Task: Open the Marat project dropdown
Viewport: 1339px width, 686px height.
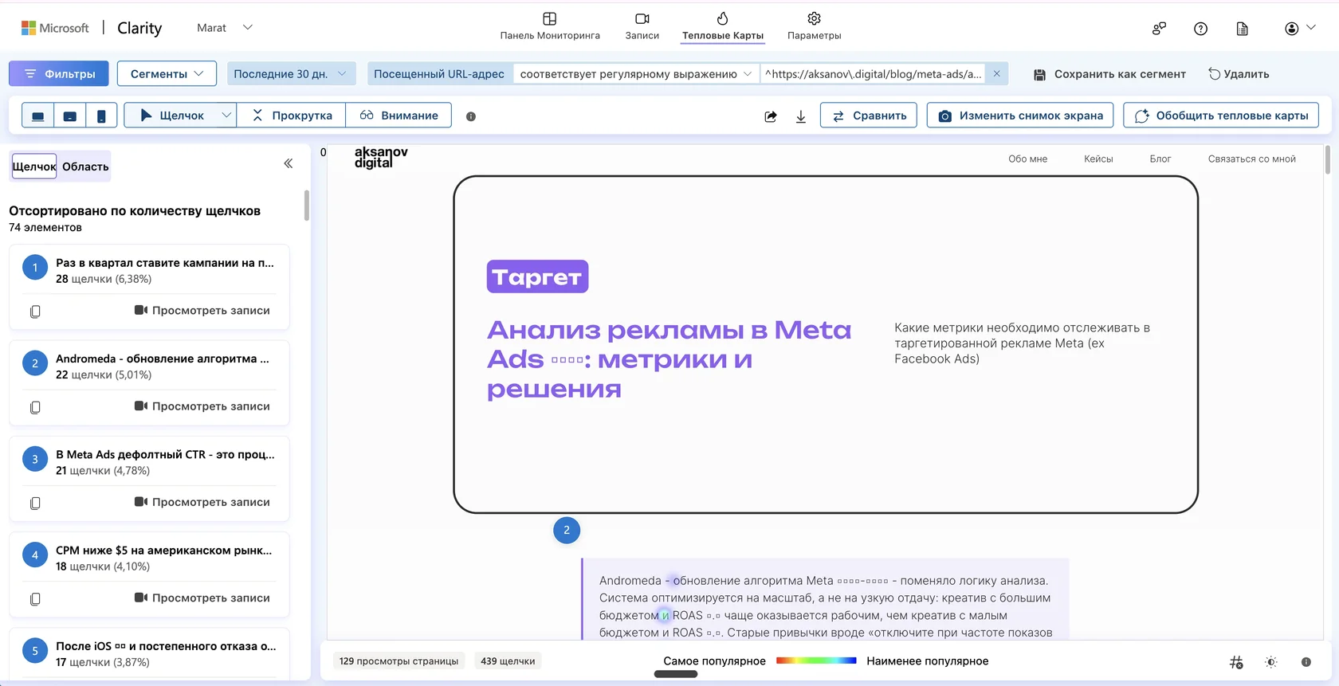Action: (225, 28)
